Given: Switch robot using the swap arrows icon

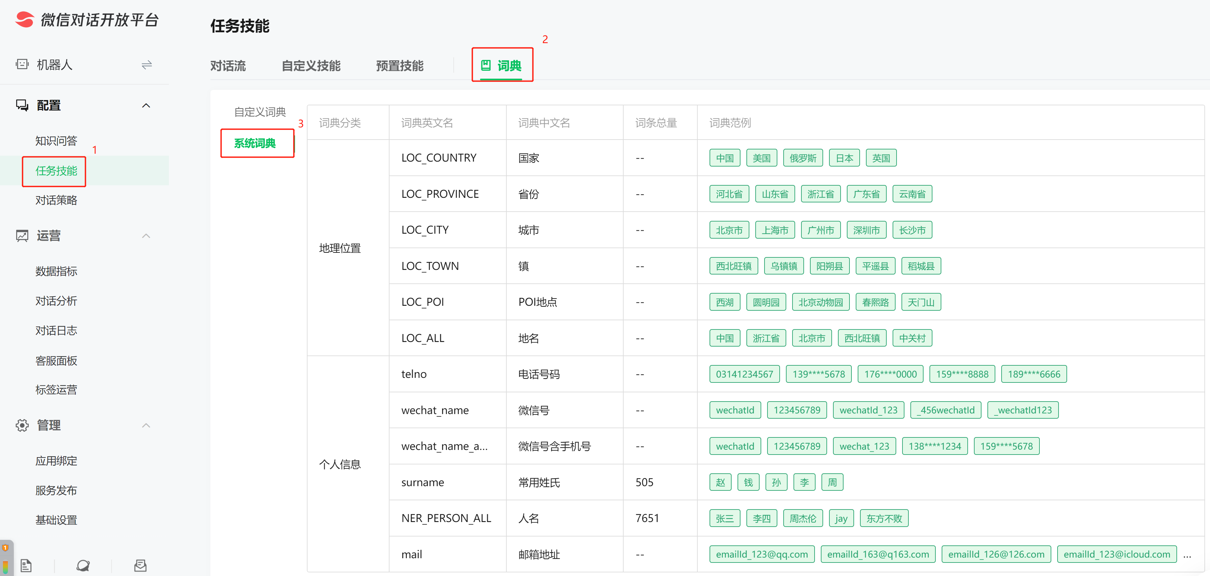Looking at the screenshot, I should (147, 64).
